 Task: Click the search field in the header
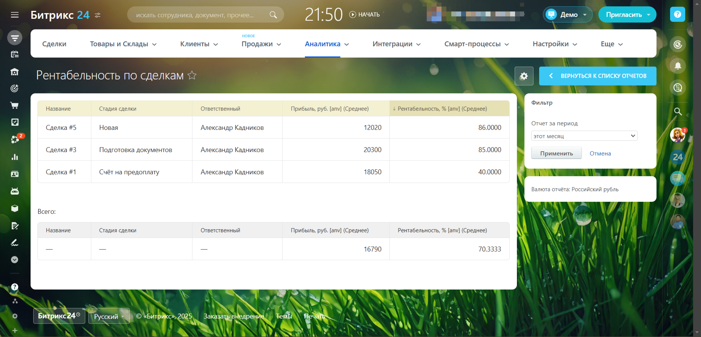200,15
